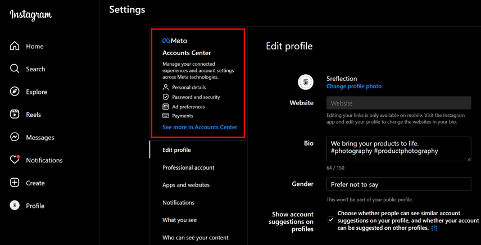Click the [?] help link
This screenshot has height=245, width=481.
point(434,228)
